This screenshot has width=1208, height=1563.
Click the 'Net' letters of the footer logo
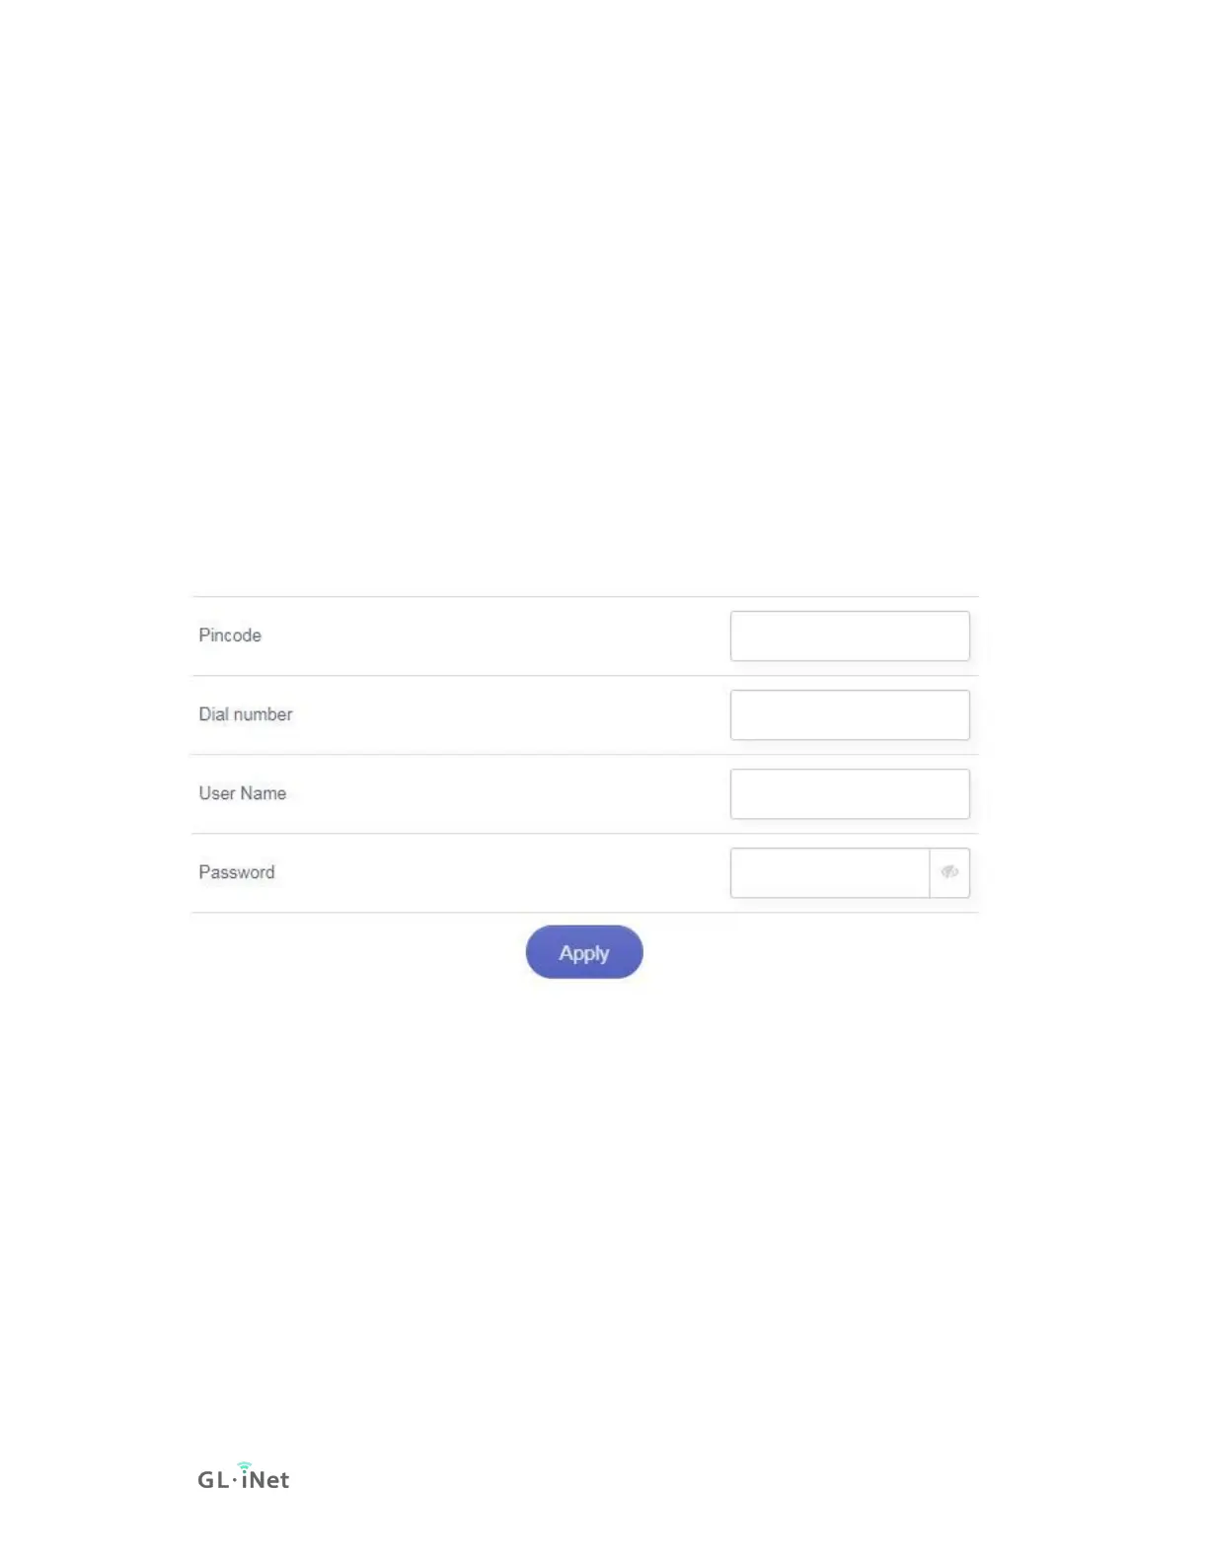[269, 1479]
